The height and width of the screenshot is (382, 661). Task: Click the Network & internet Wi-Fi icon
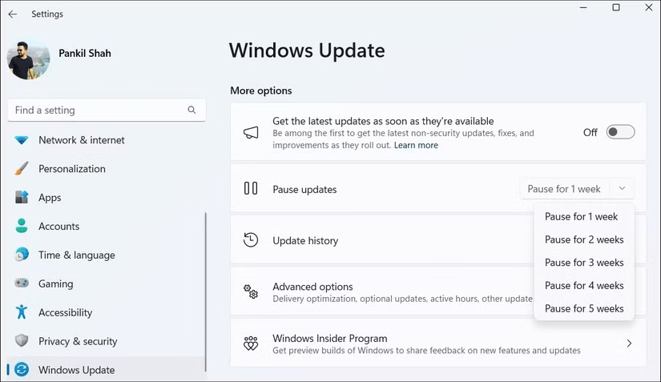pyautogui.click(x=22, y=140)
